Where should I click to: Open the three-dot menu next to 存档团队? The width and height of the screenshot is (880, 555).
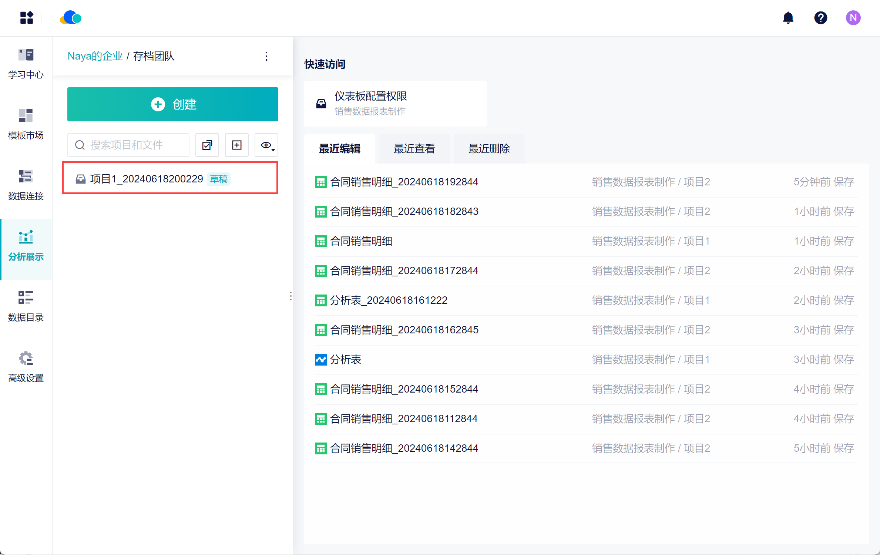coord(266,56)
